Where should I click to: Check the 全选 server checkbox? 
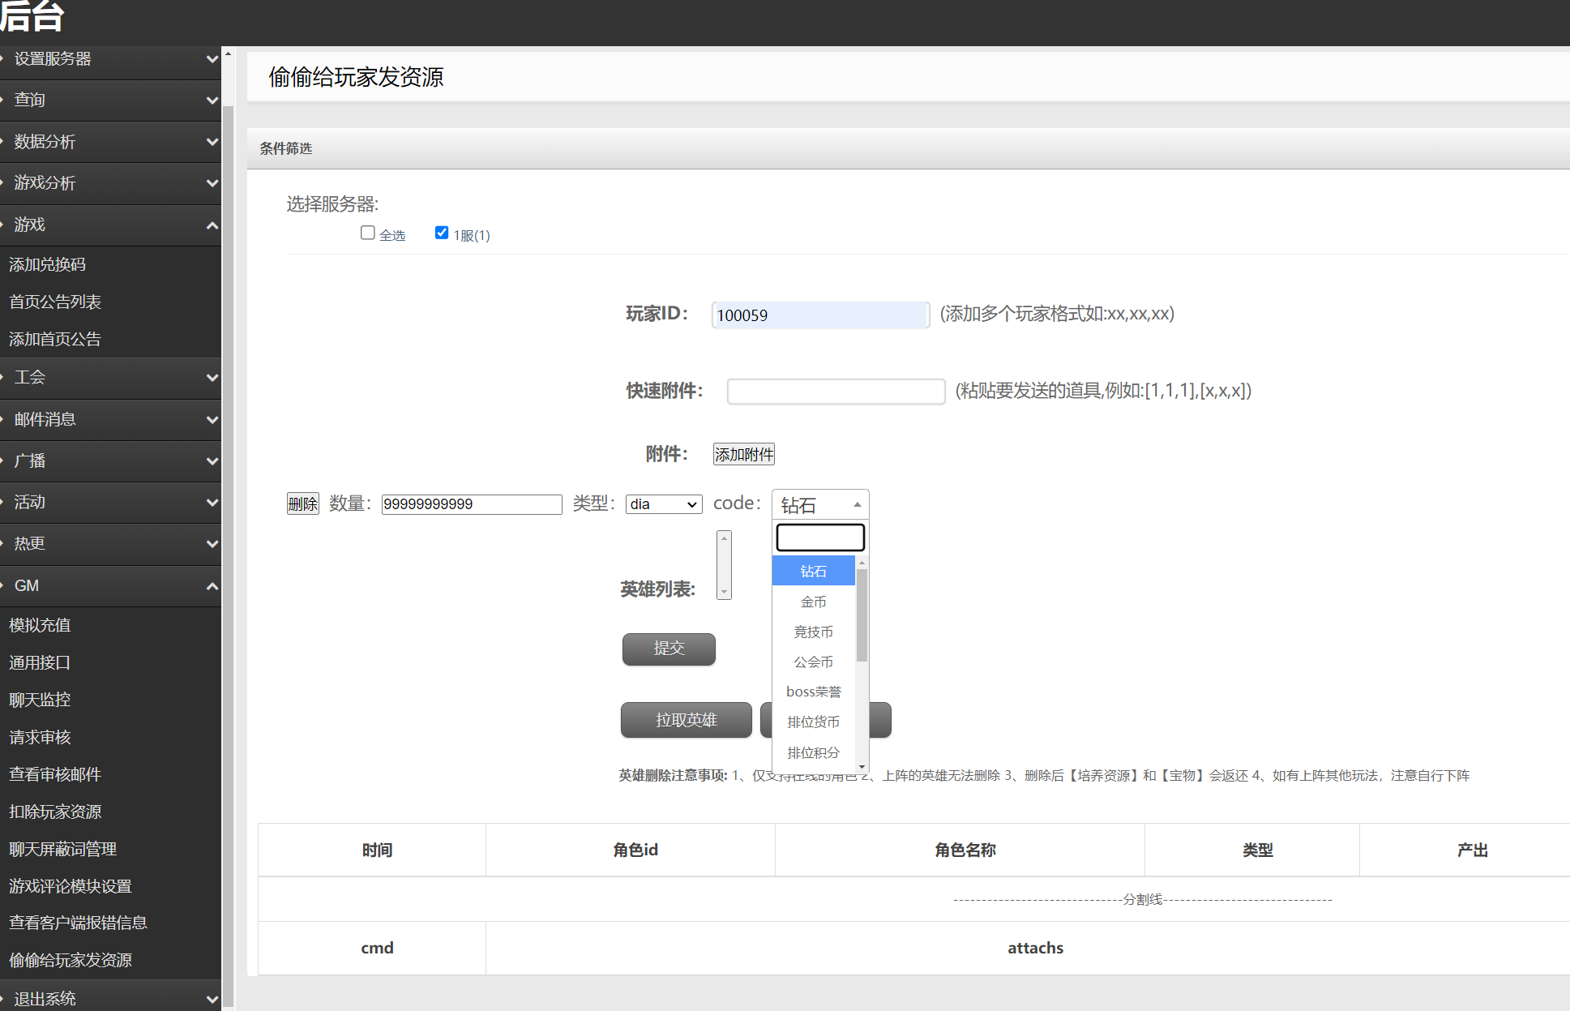pyautogui.click(x=368, y=233)
